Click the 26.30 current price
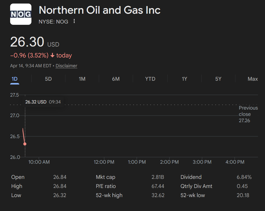This screenshot has height=211, width=265. click(27, 42)
